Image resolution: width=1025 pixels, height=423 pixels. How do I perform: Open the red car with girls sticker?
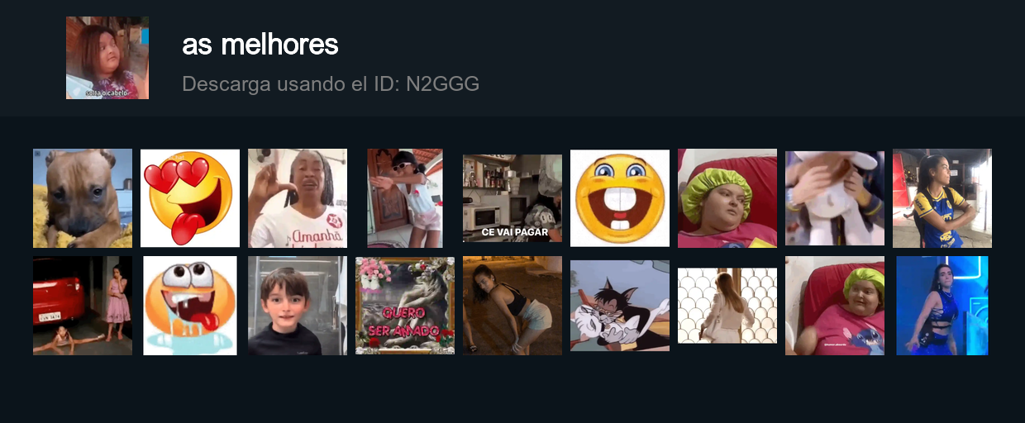(83, 306)
